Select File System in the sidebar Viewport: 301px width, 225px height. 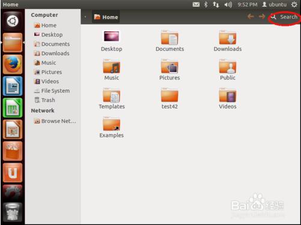pos(52,91)
